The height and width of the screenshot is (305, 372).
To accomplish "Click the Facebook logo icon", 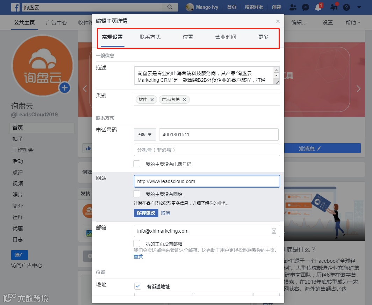I will (15, 7).
